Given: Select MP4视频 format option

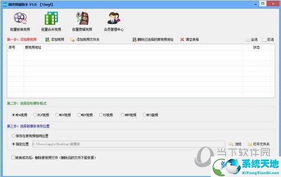Looking at the screenshot, I should 20,115.
